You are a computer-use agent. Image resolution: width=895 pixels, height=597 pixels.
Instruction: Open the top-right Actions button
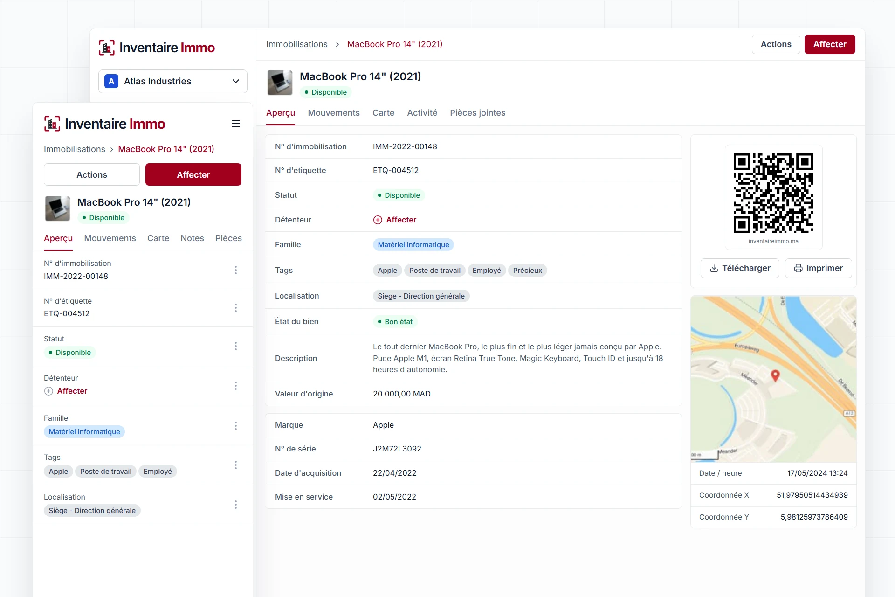[x=776, y=44]
